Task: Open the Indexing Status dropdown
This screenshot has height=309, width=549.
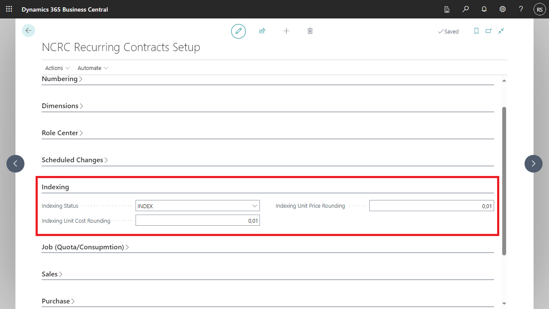Action: (x=197, y=206)
